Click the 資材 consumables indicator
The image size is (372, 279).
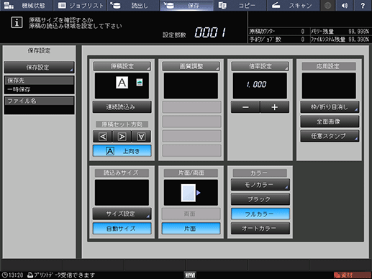[352, 275]
